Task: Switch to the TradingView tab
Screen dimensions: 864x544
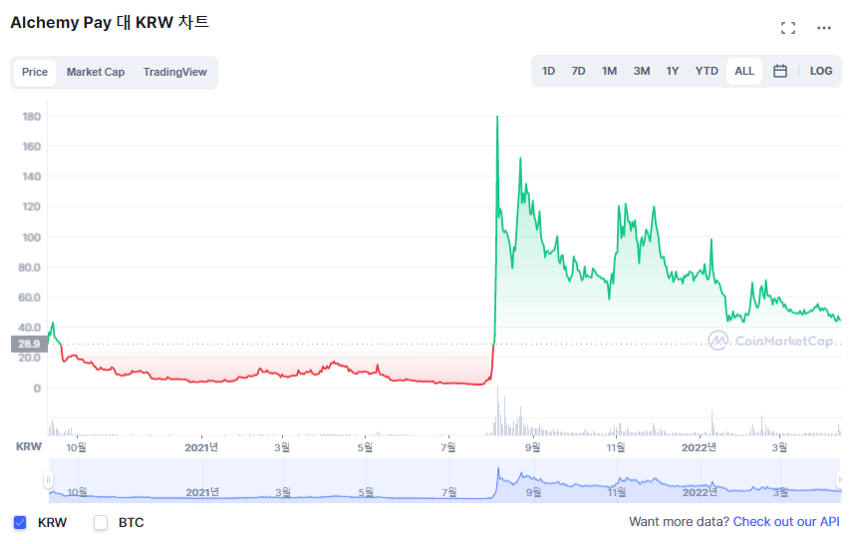Action: point(175,72)
